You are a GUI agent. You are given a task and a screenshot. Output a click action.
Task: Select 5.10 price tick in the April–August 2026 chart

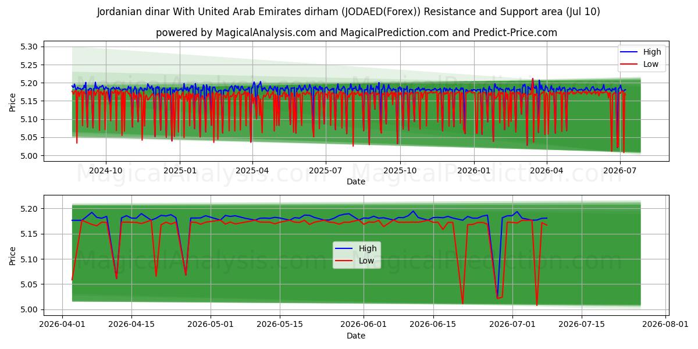29,259
